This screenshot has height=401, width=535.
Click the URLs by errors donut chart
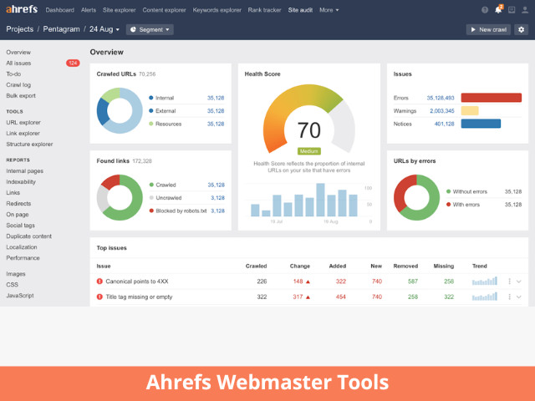point(416,197)
